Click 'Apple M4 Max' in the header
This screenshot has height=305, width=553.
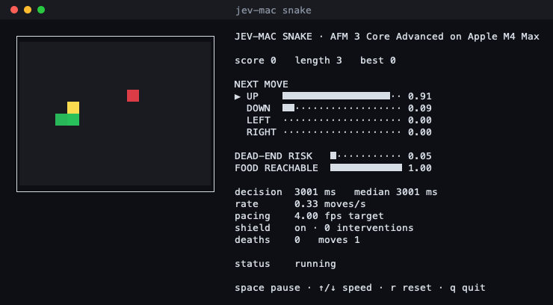[503, 37]
